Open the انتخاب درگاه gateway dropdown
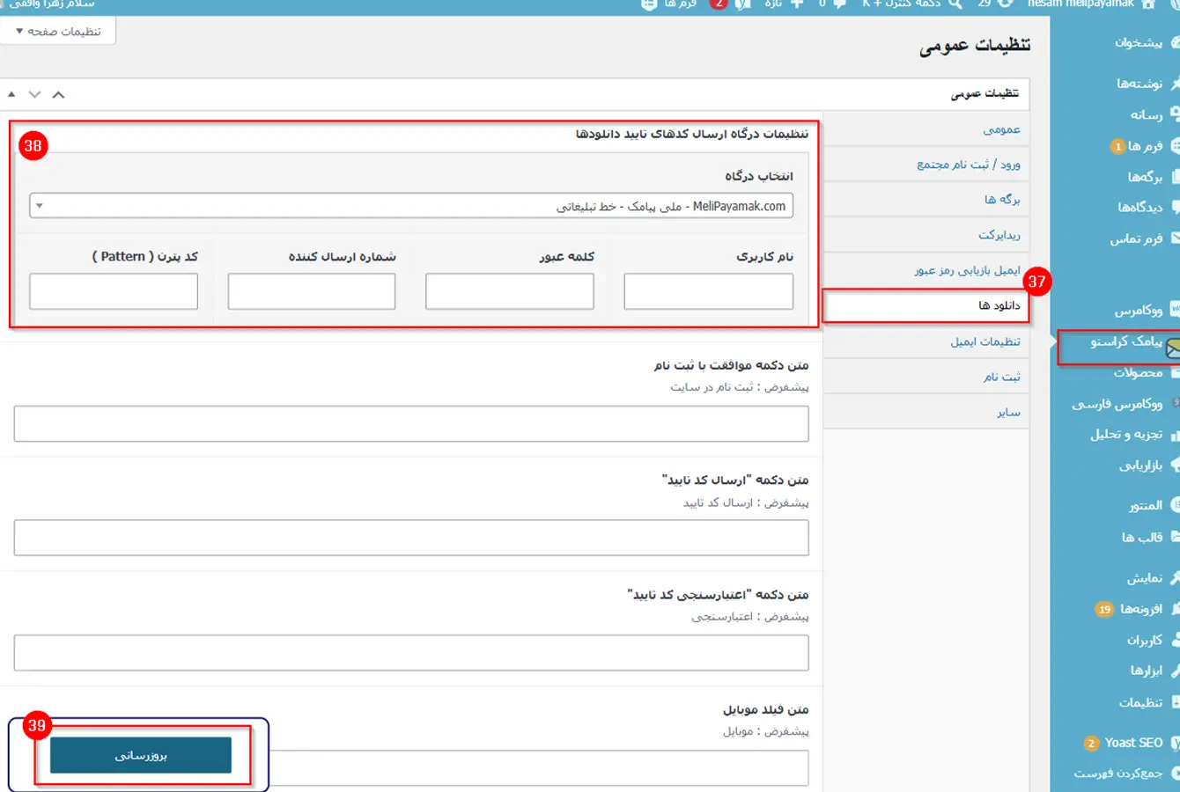1180x792 pixels. [x=411, y=206]
